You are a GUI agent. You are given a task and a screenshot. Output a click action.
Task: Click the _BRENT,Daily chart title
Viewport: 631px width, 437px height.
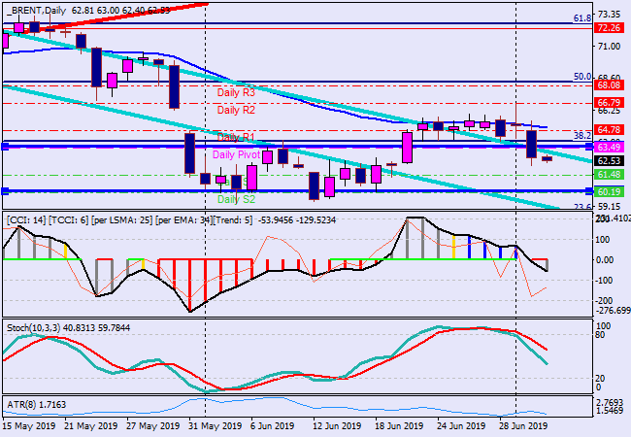[41, 9]
